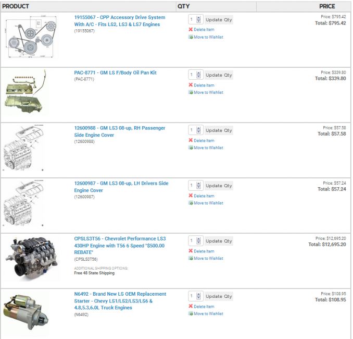Click the quantity stepper arrows for N6492 starter
This screenshot has width=353, height=339.
pyautogui.click(x=198, y=296)
